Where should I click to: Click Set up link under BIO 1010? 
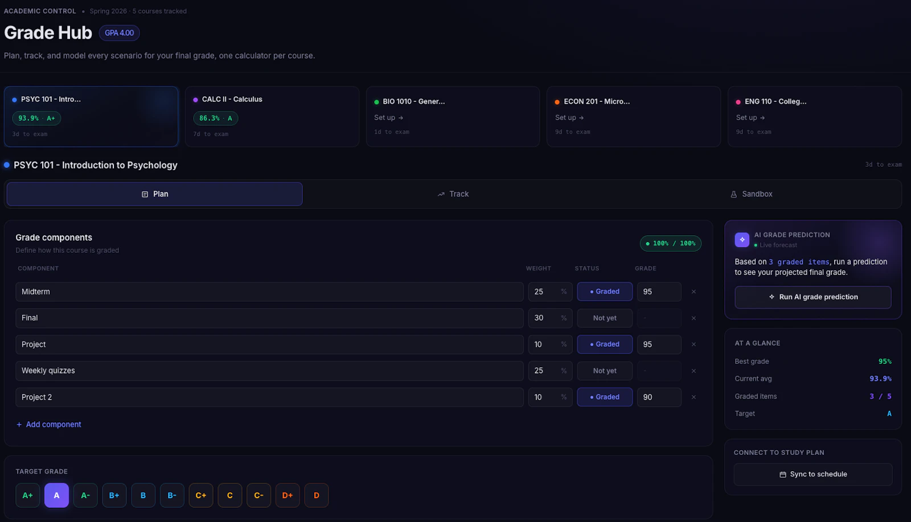pos(388,117)
